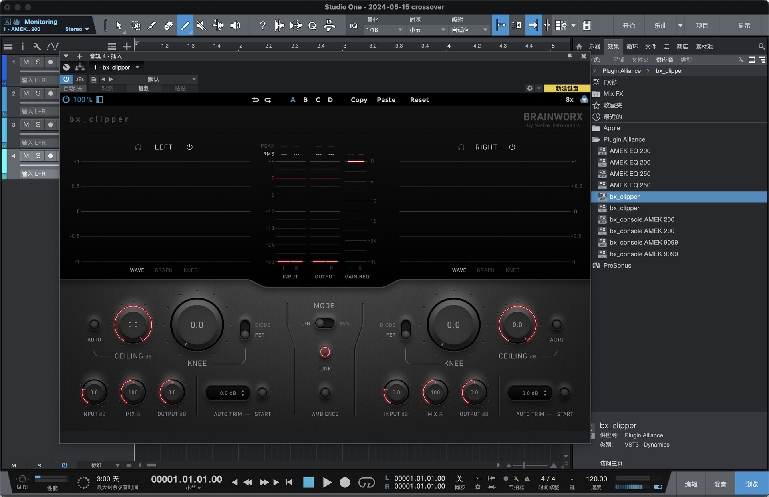Viewport: 769px width, 497px height.
Task: Switch right display to KNEE tab
Action: [x=512, y=270]
